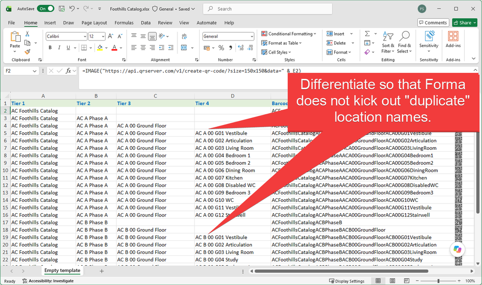The image size is (482, 285).
Task: Click the Increase Decimal icon
Action: [x=241, y=48]
